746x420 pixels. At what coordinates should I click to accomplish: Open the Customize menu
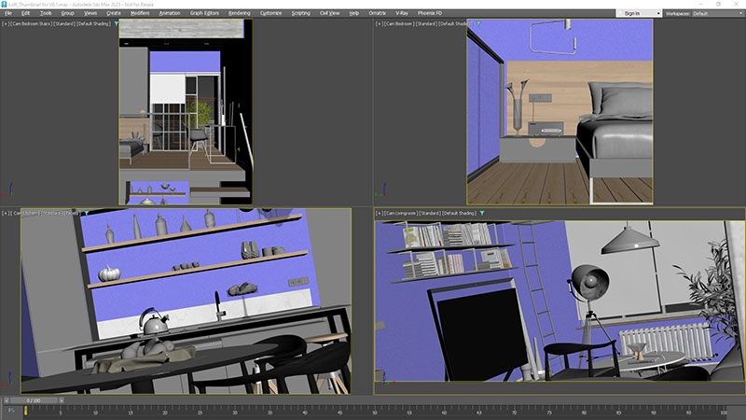(270, 13)
